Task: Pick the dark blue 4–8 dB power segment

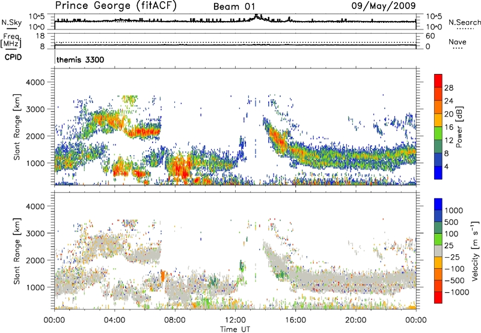Action: 438,160
